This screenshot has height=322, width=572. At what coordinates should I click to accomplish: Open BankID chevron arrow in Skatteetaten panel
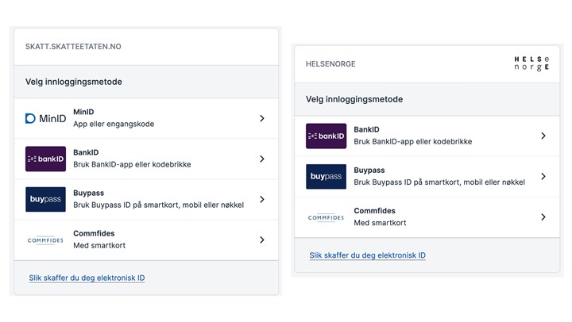[x=262, y=159]
